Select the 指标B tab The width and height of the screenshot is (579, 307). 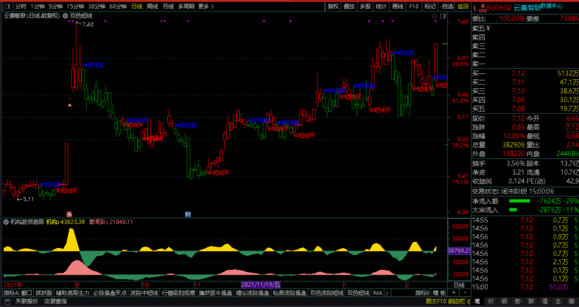[x=423, y=293]
